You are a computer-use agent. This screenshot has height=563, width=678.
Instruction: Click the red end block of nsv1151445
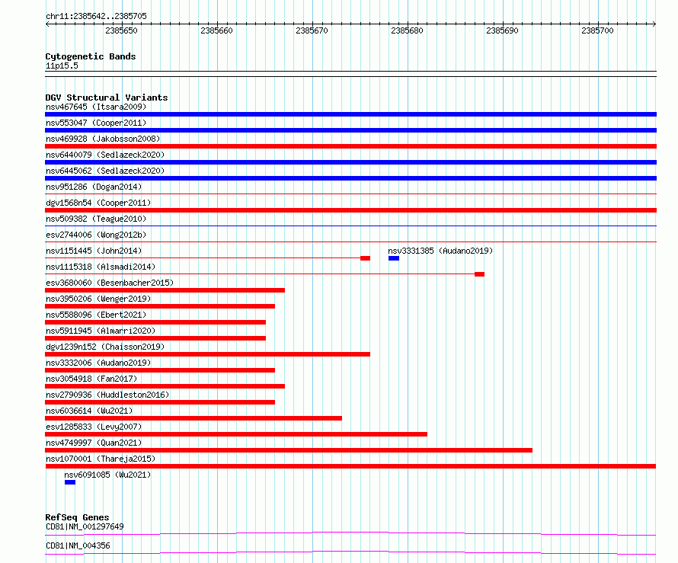[x=366, y=258]
